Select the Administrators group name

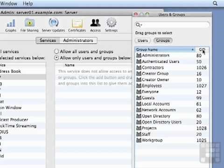pos(156,55)
